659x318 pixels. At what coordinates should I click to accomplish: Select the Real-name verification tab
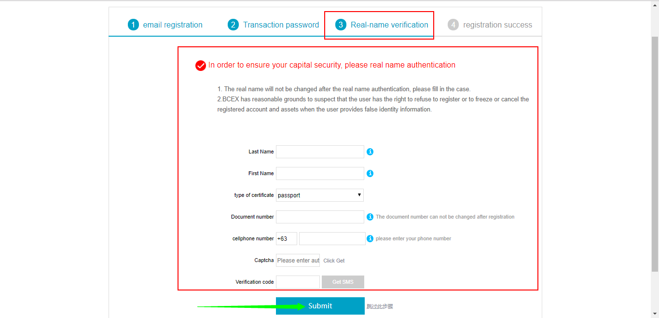[x=383, y=25]
